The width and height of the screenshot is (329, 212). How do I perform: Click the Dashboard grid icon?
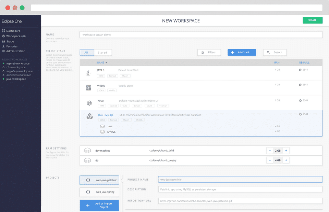pos(3,31)
